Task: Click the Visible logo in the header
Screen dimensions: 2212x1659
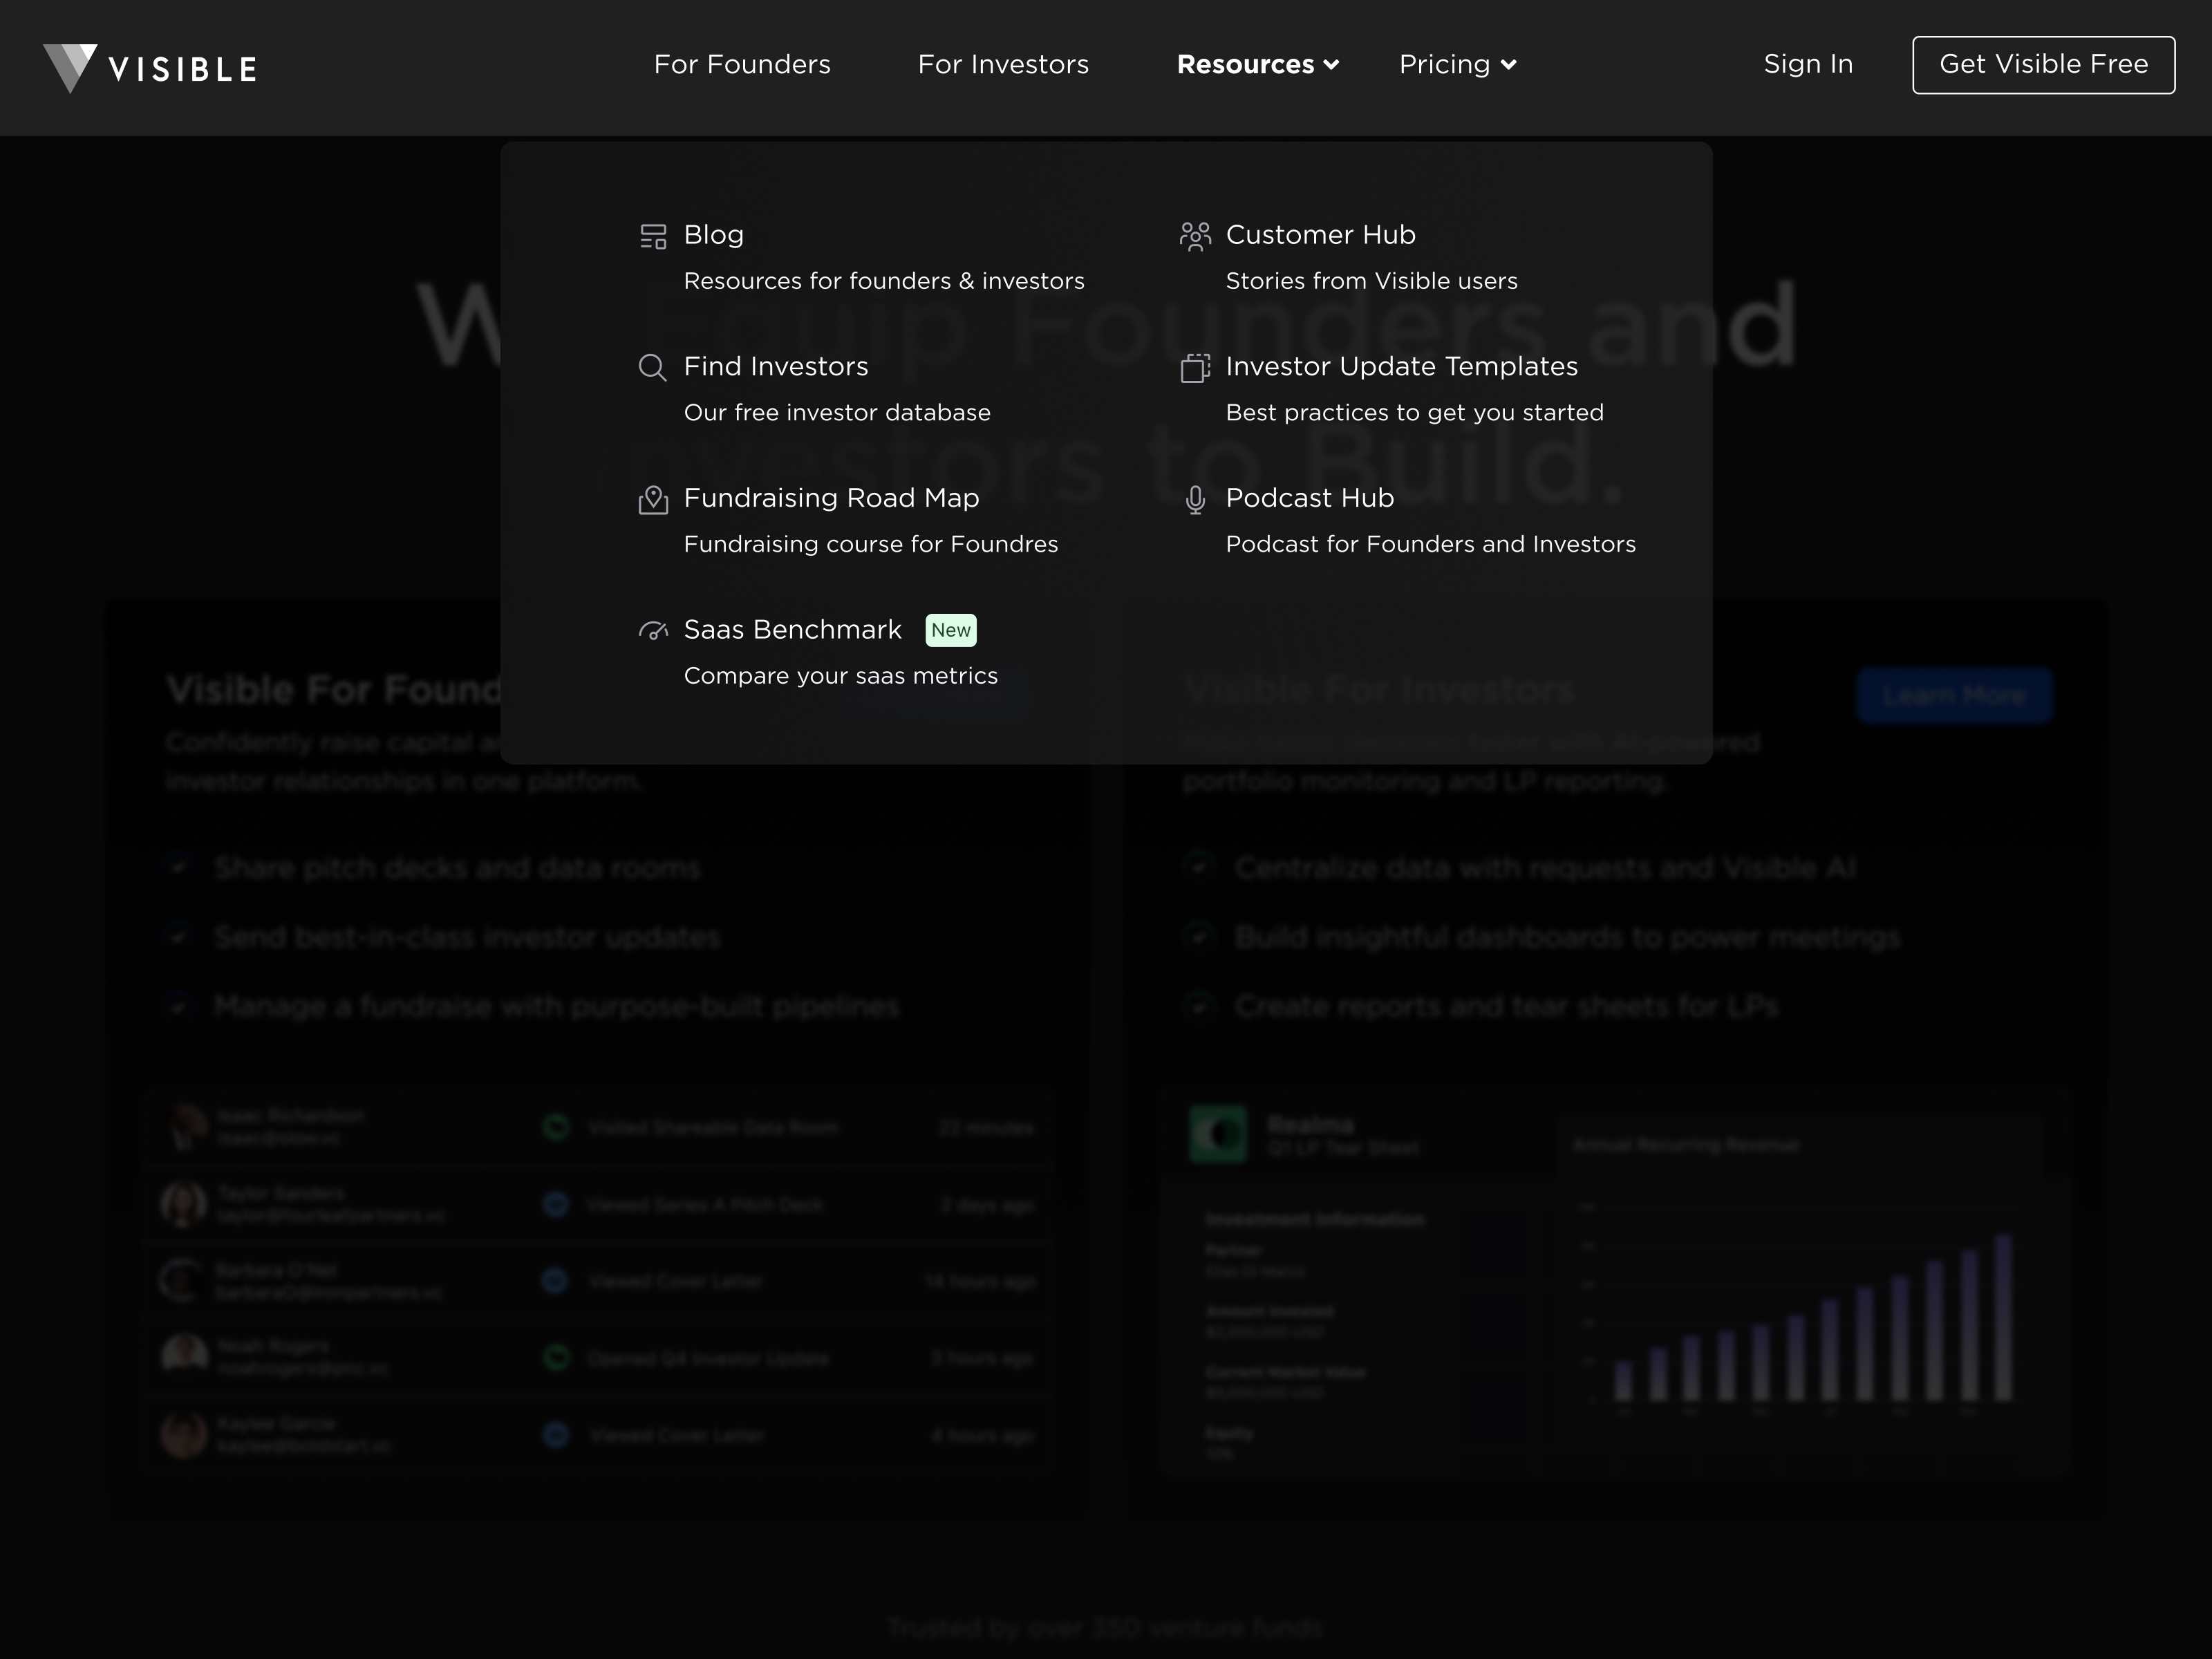Action: (150, 68)
